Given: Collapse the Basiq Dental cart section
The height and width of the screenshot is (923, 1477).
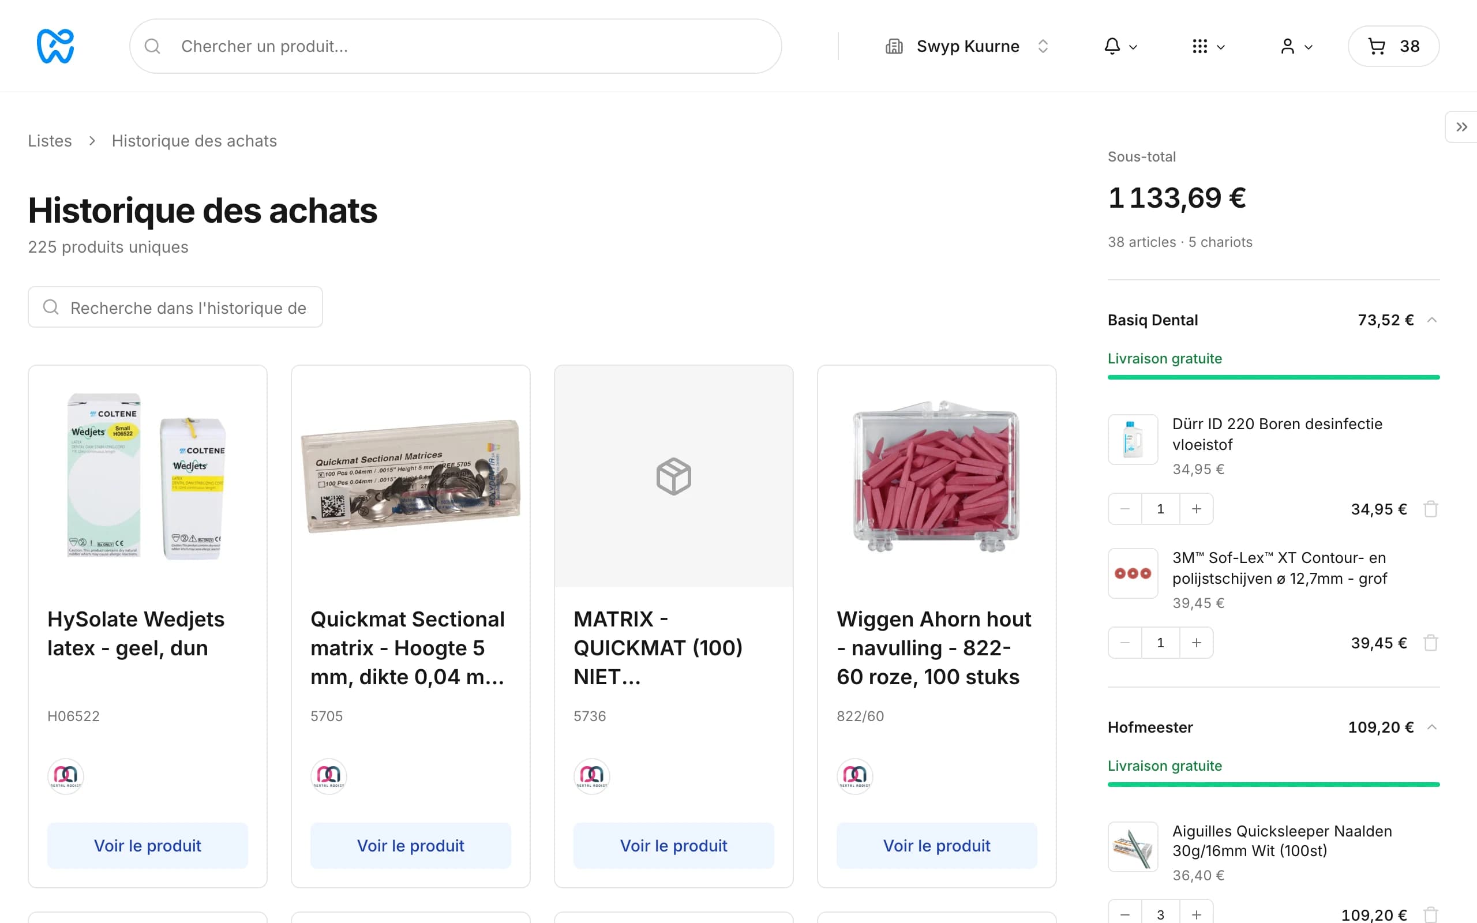Looking at the screenshot, I should 1432,320.
